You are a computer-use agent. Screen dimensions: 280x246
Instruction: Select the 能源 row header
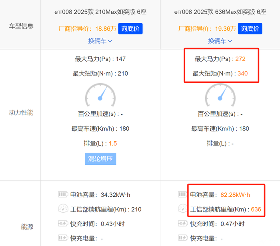(27, 227)
